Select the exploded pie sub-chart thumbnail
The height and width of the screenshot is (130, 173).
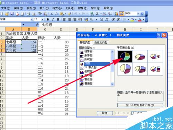click(x=125, y=69)
